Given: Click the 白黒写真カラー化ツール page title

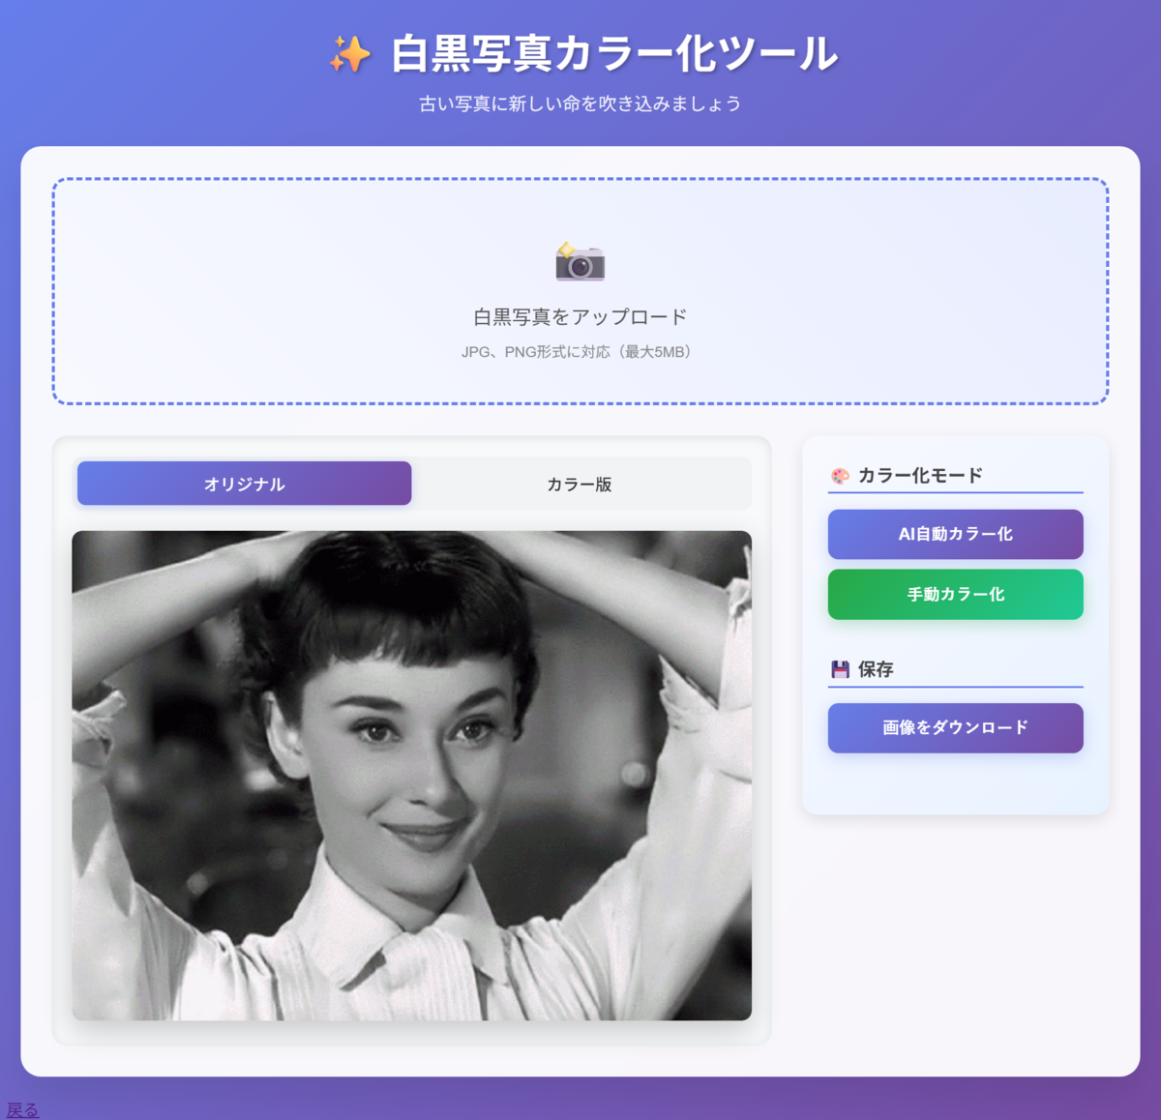Looking at the screenshot, I should [614, 54].
